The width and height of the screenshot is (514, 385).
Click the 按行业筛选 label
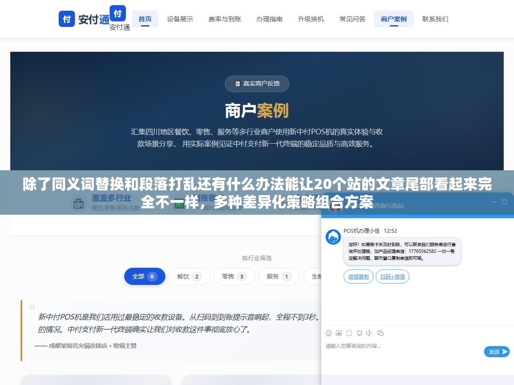[x=257, y=258]
